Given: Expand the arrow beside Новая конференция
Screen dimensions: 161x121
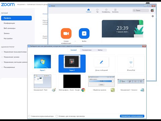Looking at the screenshot, I should click(x=75, y=41).
